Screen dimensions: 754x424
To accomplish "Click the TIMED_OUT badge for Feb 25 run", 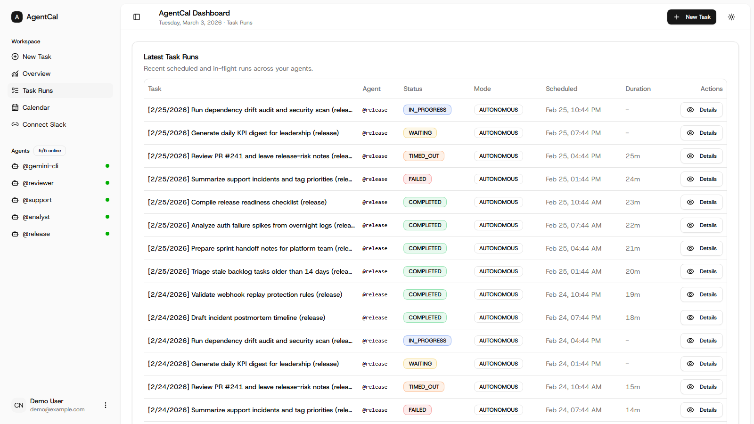I will pos(424,156).
